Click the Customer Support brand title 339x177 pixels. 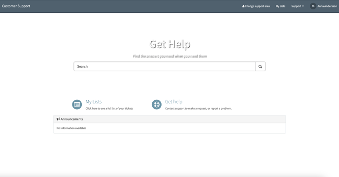[x=16, y=6]
